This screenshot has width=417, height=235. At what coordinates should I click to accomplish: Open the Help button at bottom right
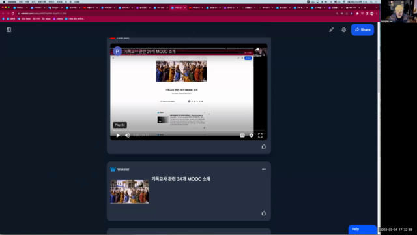(x=362, y=229)
